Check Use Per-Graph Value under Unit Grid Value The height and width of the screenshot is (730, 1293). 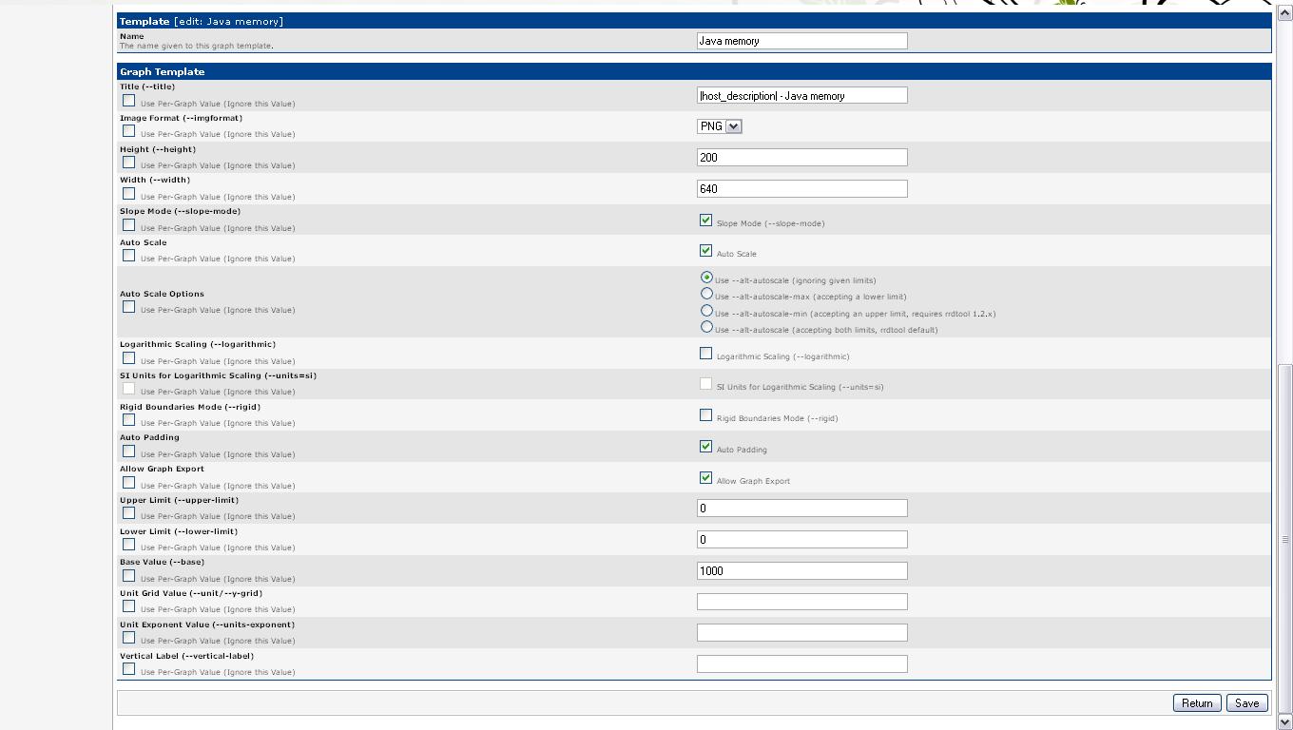click(128, 606)
